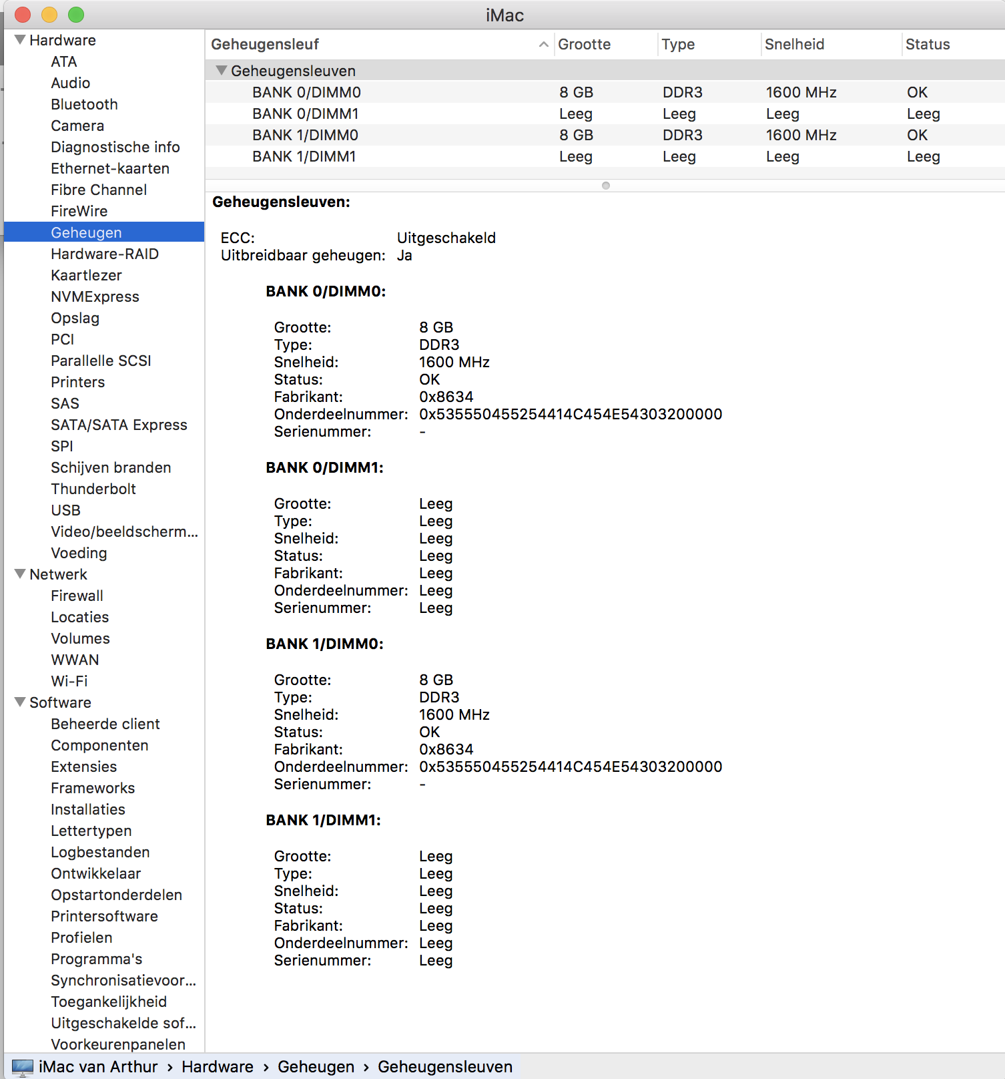The width and height of the screenshot is (1005, 1079).
Task: Select the BANK 0/DIMM0 row
Action: point(605,92)
